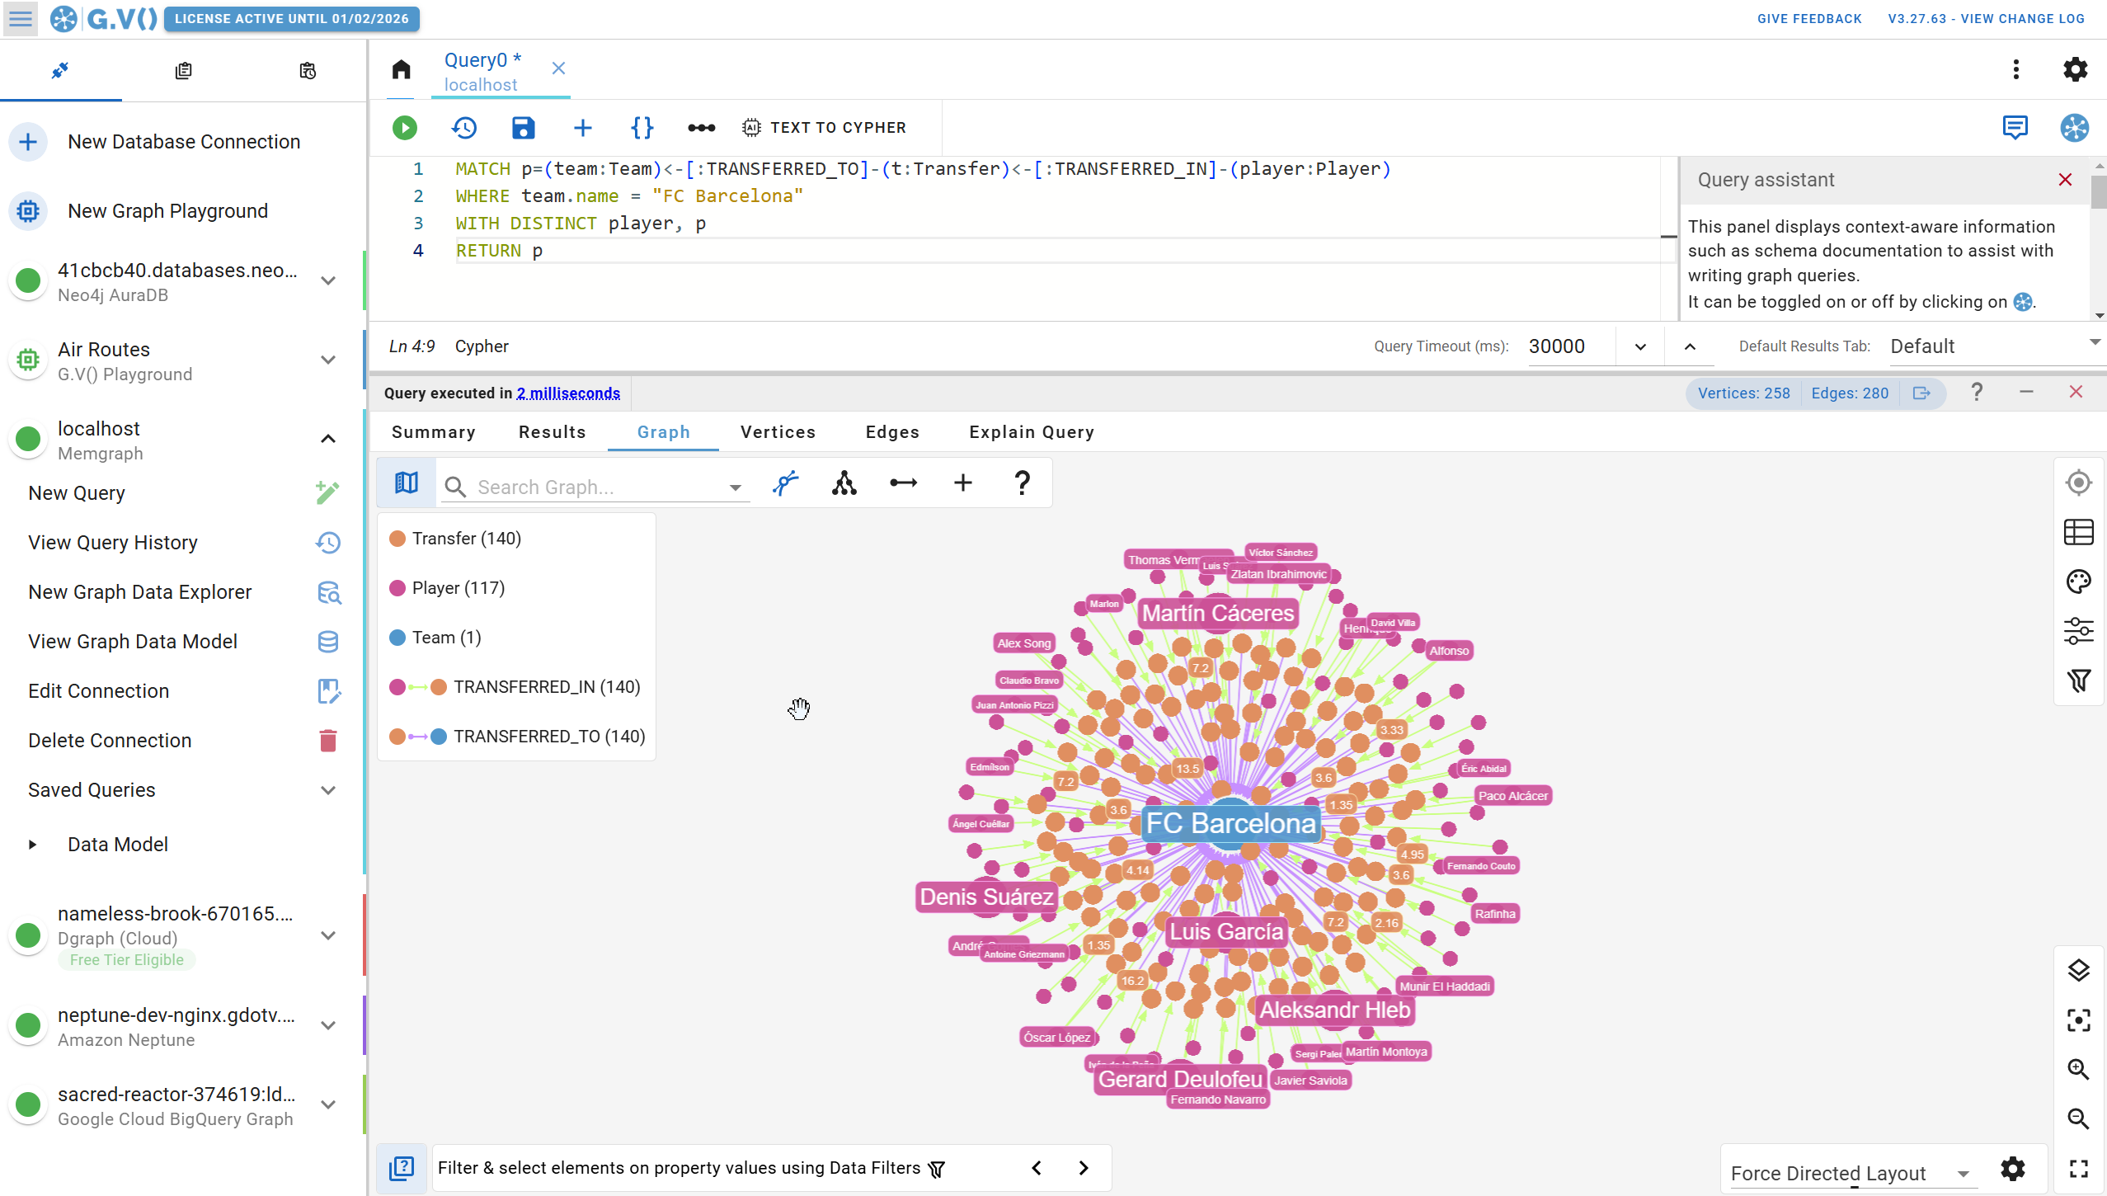2107x1196 pixels.
Task: Open the Results tab
Action: click(552, 432)
